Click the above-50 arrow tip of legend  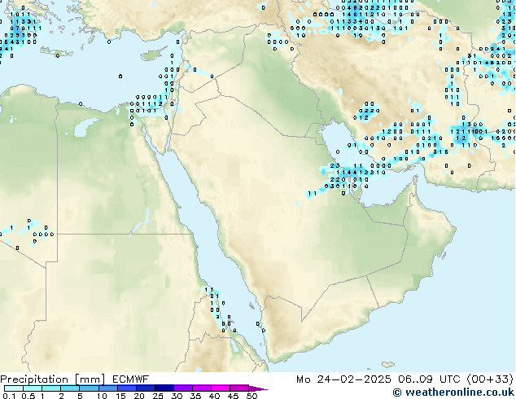(258, 388)
